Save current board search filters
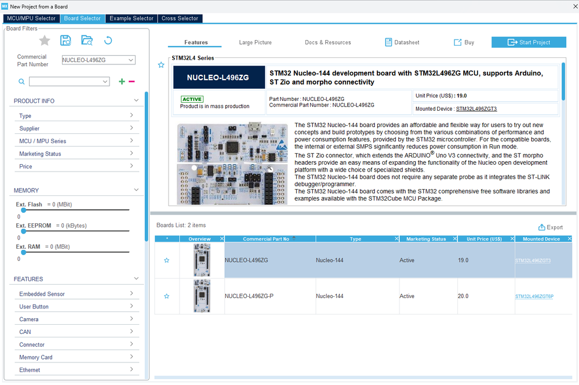This screenshot has height=385, width=579. pos(65,41)
